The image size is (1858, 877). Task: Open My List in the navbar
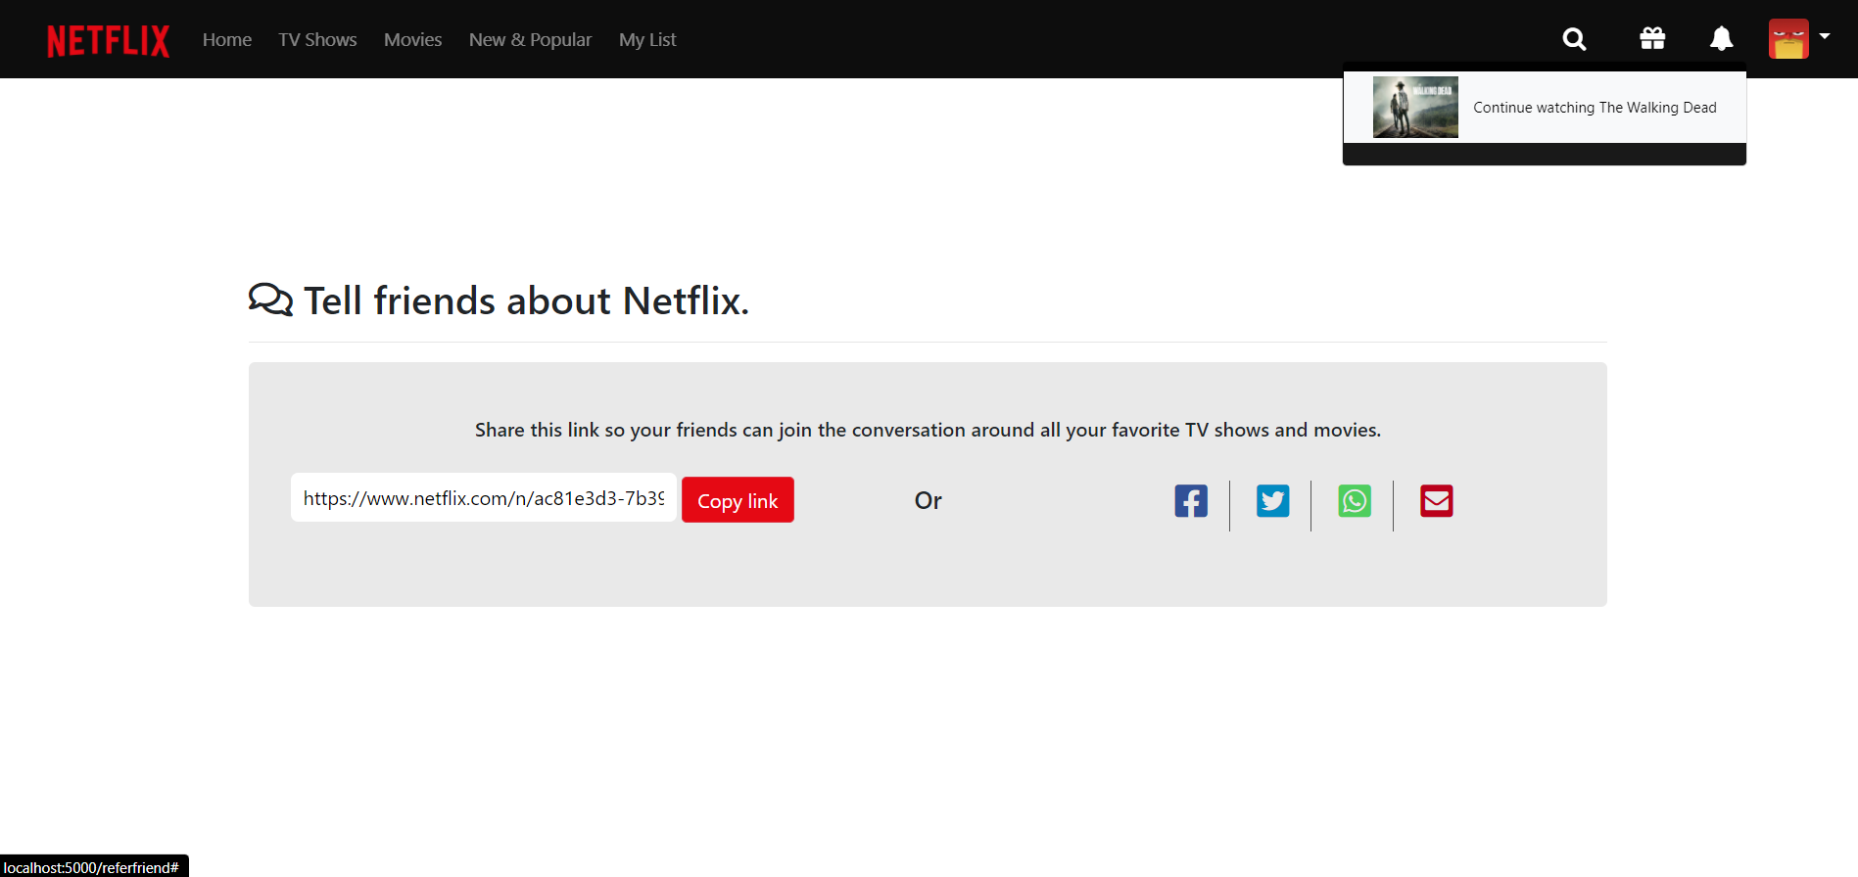point(647,40)
